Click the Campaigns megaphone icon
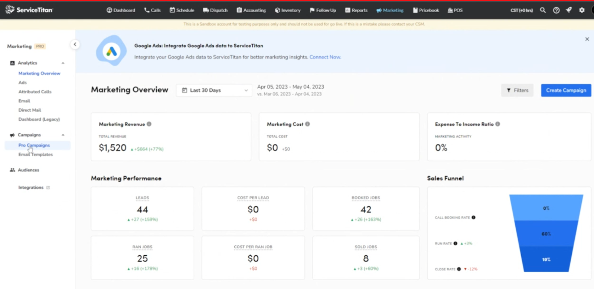Screen dimensions: 594x289 tap(12, 135)
